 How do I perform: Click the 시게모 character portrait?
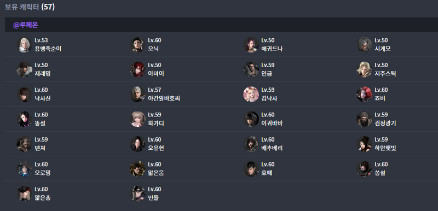click(364, 45)
